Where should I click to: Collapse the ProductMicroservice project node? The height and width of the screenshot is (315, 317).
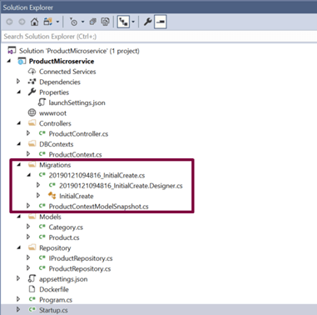(x=9, y=61)
